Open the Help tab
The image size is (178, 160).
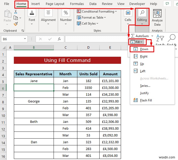click(x=153, y=4)
